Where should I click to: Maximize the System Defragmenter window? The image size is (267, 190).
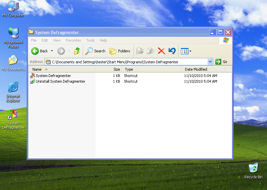coord(220,32)
